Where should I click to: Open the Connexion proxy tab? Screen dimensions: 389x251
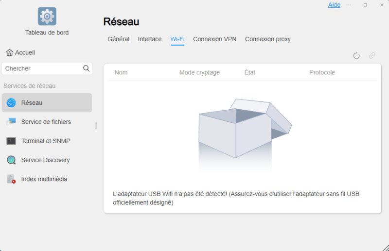tap(268, 39)
